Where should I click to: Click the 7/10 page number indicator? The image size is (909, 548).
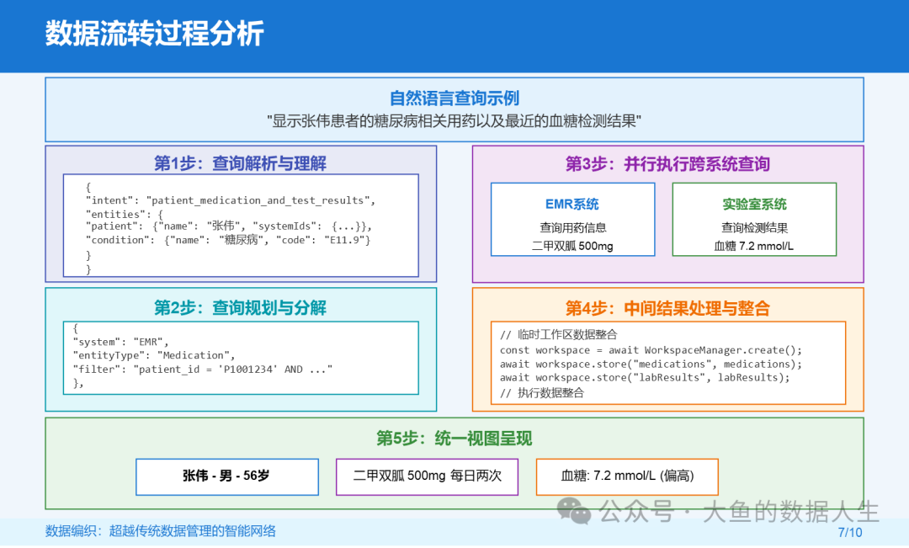click(849, 532)
